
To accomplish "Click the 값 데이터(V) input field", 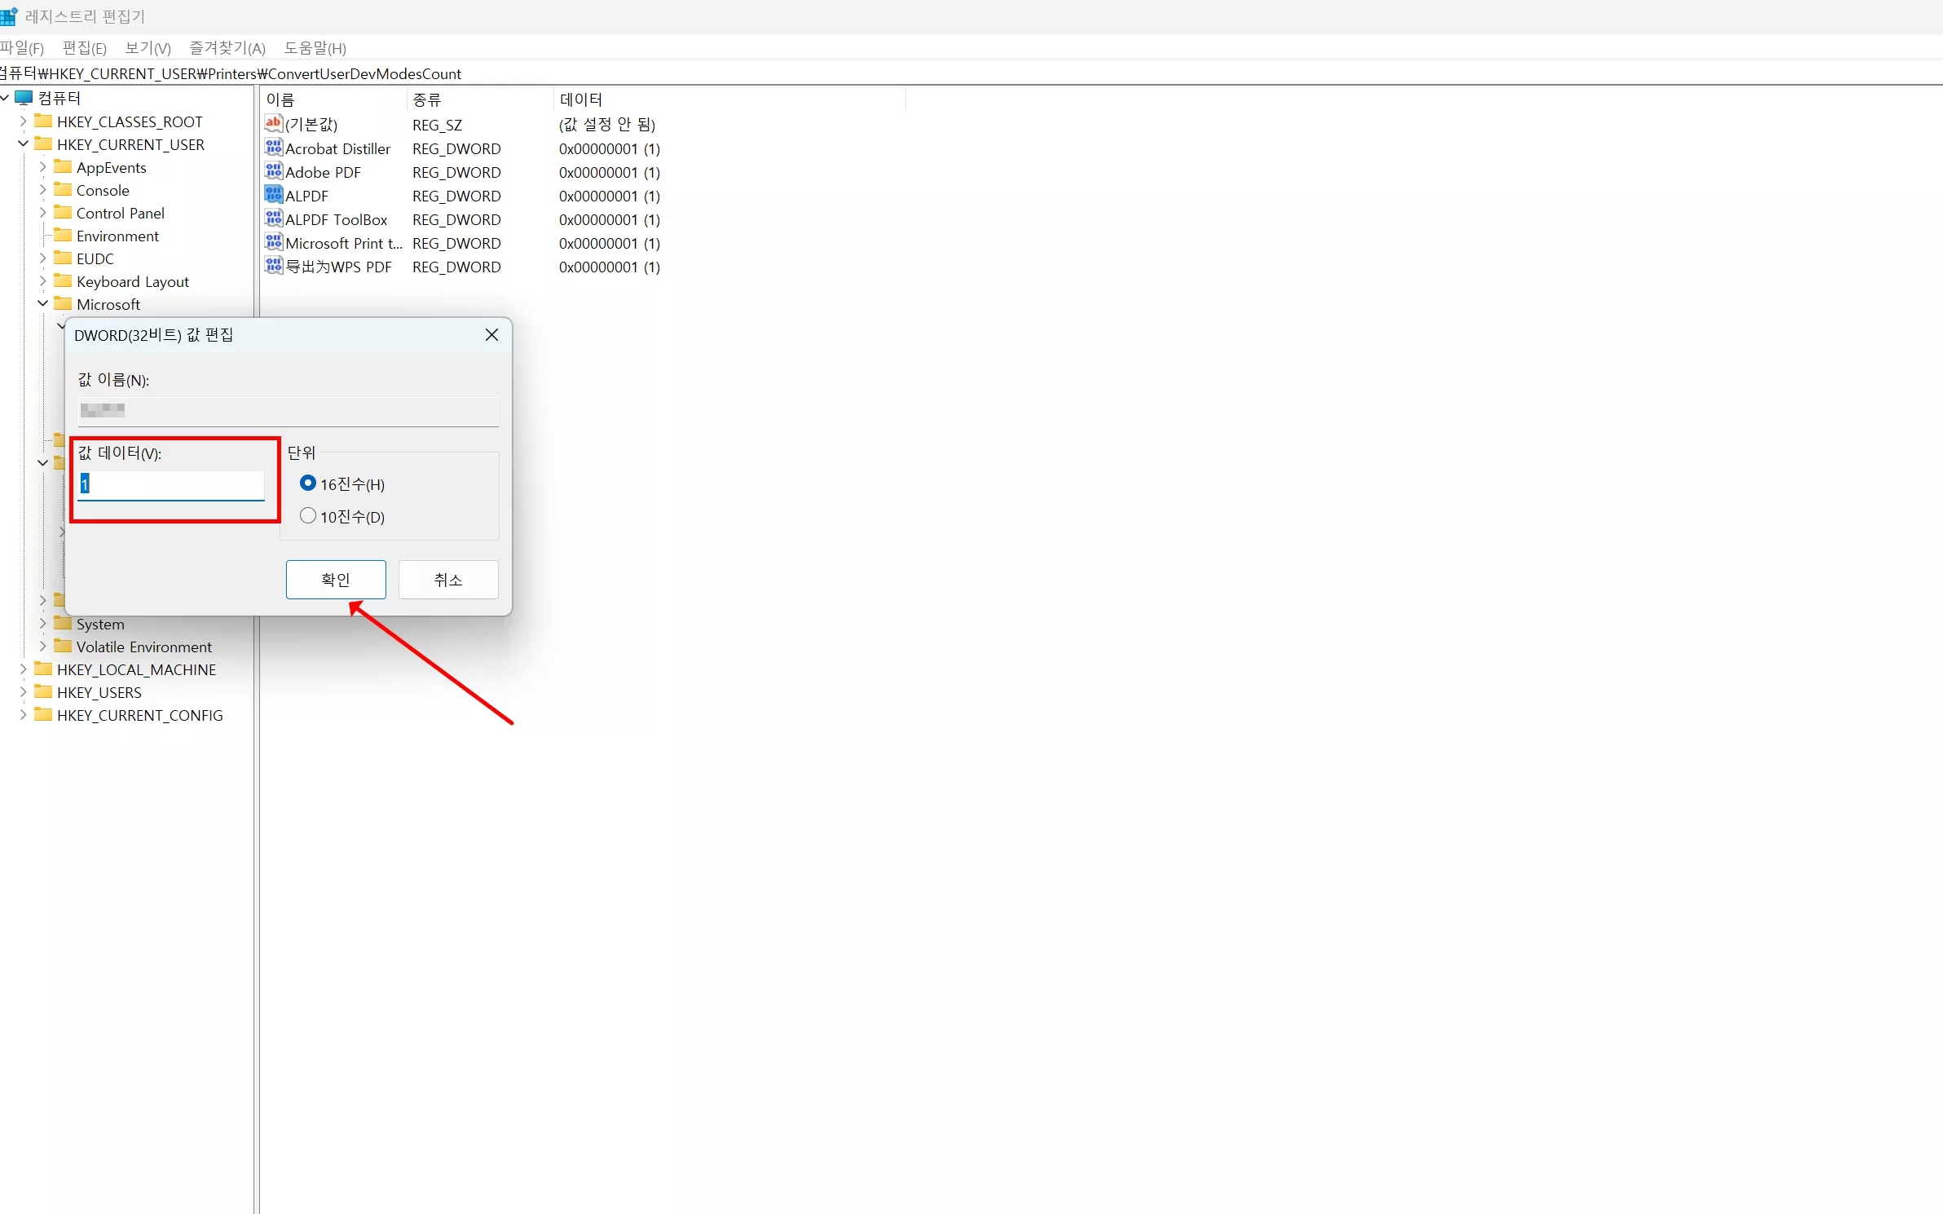I will [173, 484].
